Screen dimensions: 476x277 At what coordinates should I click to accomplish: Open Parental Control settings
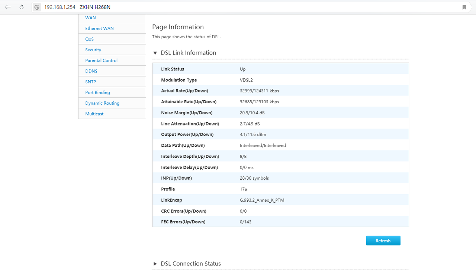[x=101, y=61]
